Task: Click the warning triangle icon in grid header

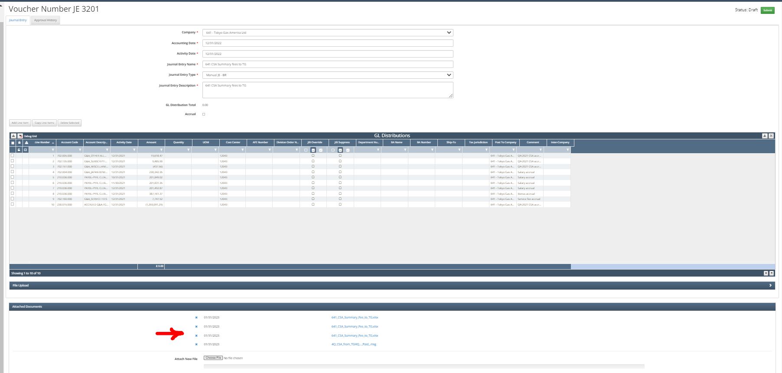Action: (x=26, y=142)
